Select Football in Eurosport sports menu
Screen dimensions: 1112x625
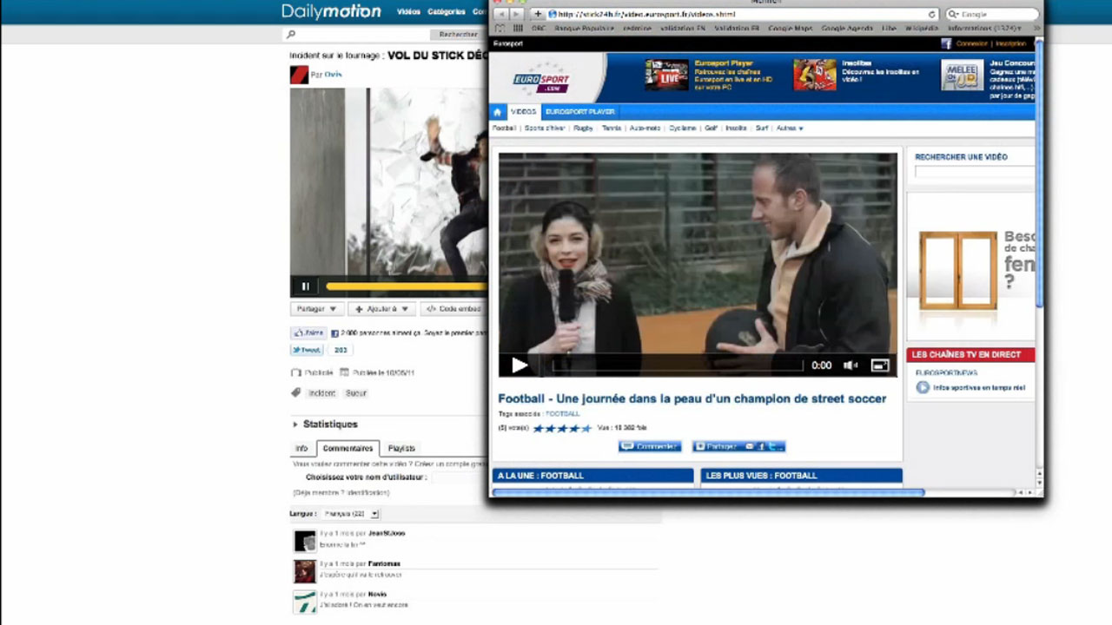pyautogui.click(x=504, y=128)
